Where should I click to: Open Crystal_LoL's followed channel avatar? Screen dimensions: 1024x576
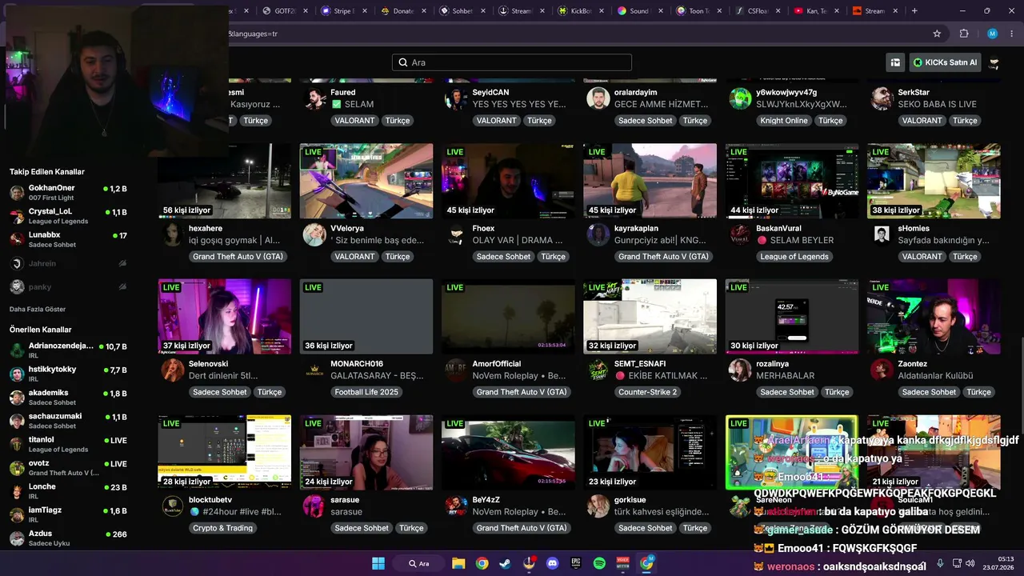pyautogui.click(x=17, y=216)
